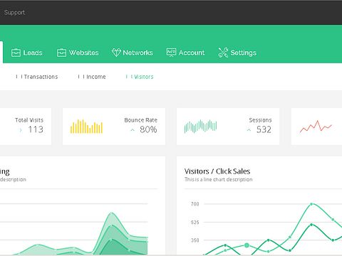
Task: Click the Bounce Rate up arrow indicator
Action: click(133, 130)
